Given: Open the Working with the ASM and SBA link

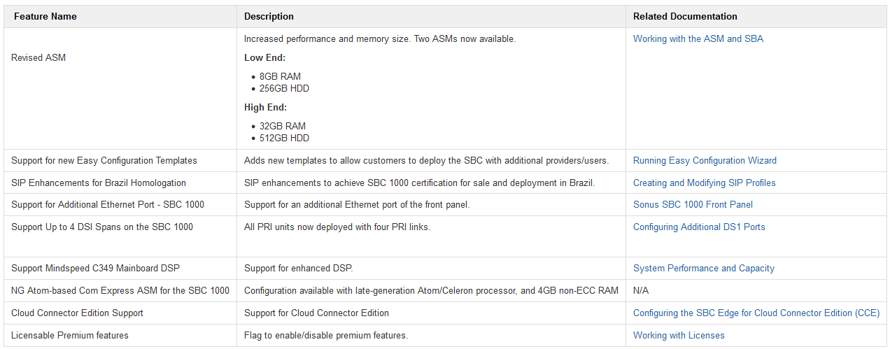Looking at the screenshot, I should [x=698, y=39].
